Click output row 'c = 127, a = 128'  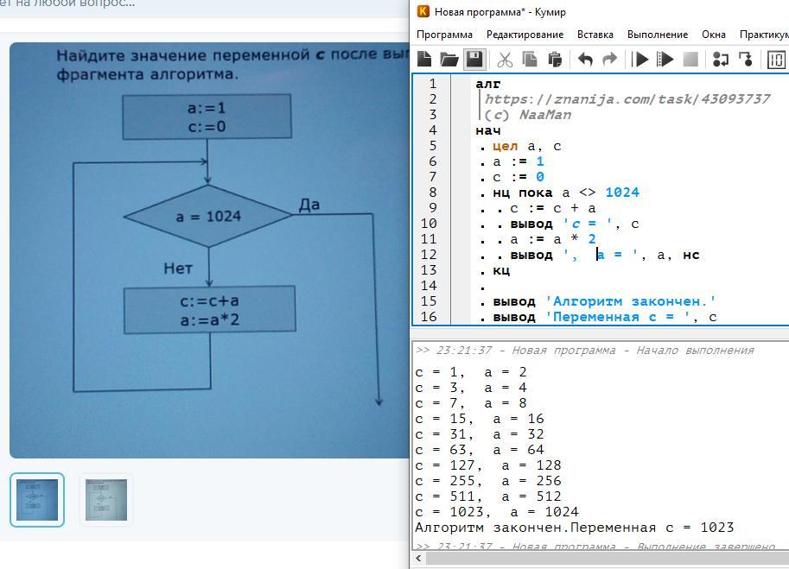488,465
